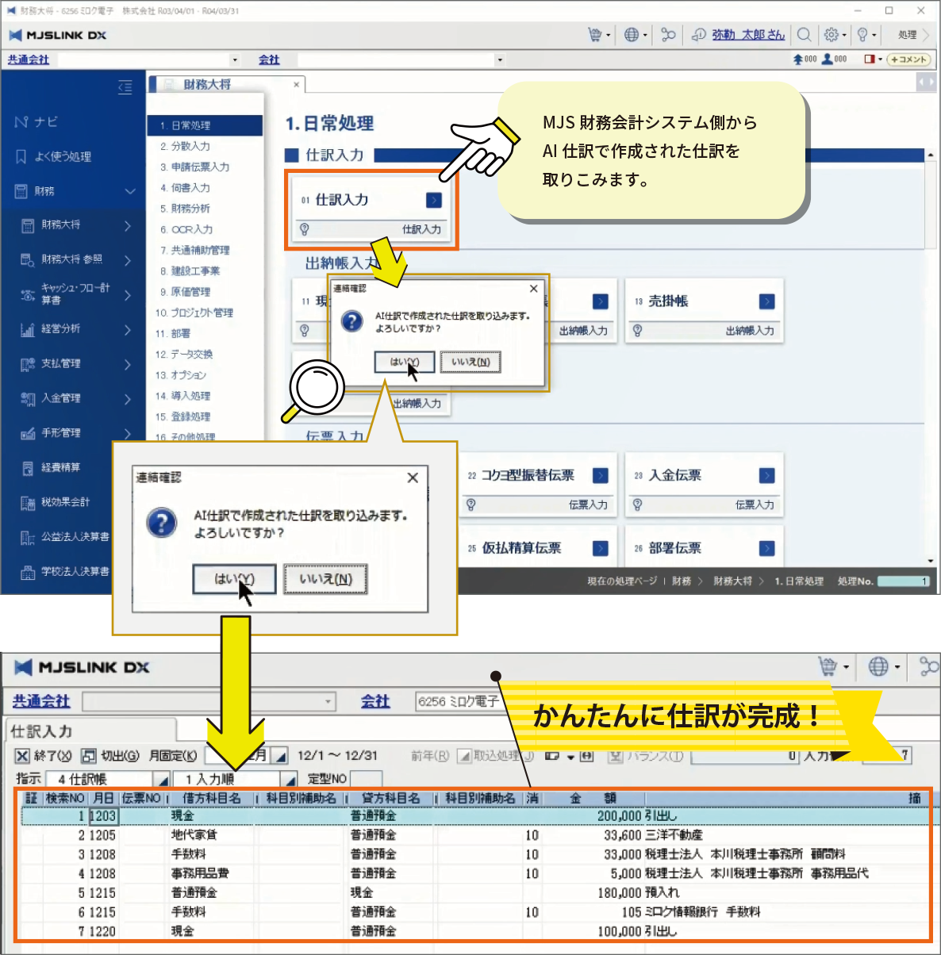This screenshot has width=941, height=955.
Task: Click the 弥勒 太郎 さん user link
Action: [x=747, y=35]
